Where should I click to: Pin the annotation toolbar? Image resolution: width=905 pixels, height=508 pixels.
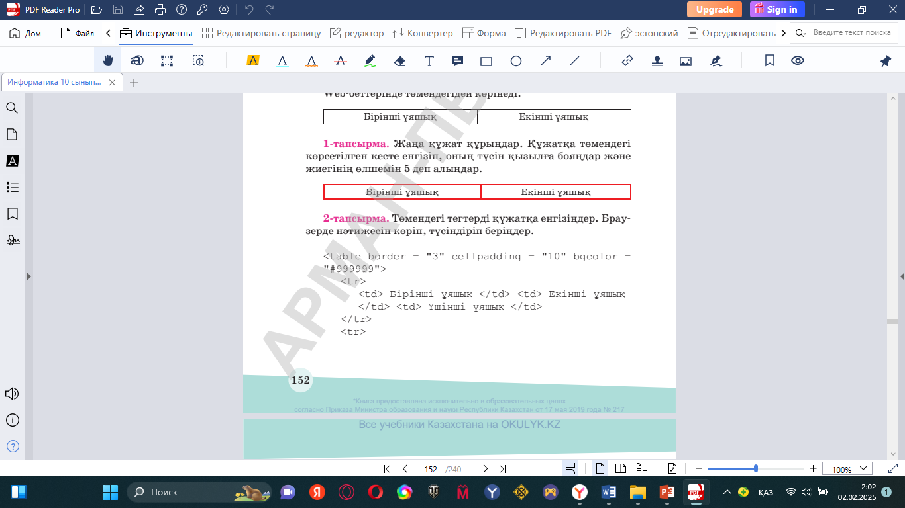tap(886, 61)
